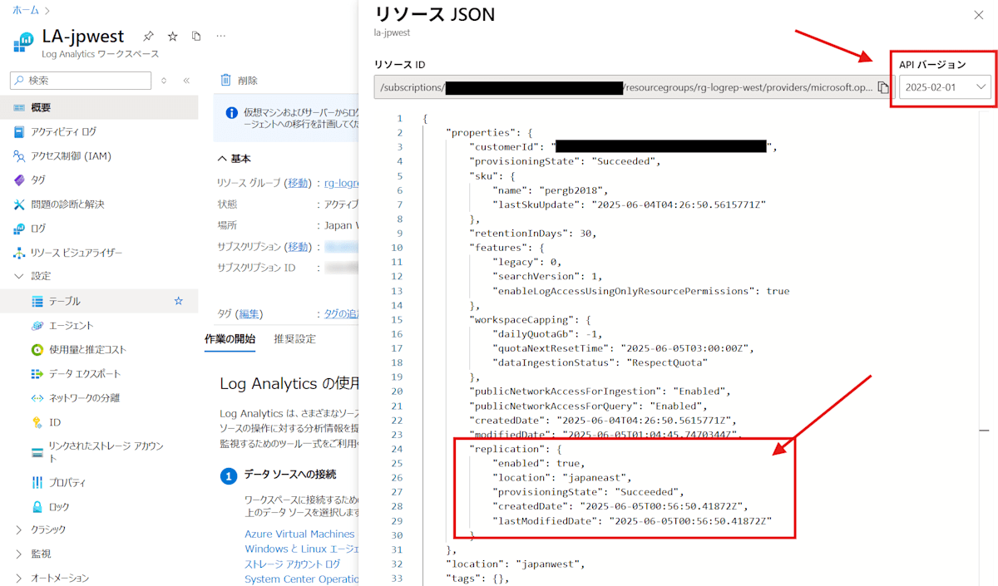Open ストレージ アカウント ログ link
The image size is (998, 586).
point(292,564)
